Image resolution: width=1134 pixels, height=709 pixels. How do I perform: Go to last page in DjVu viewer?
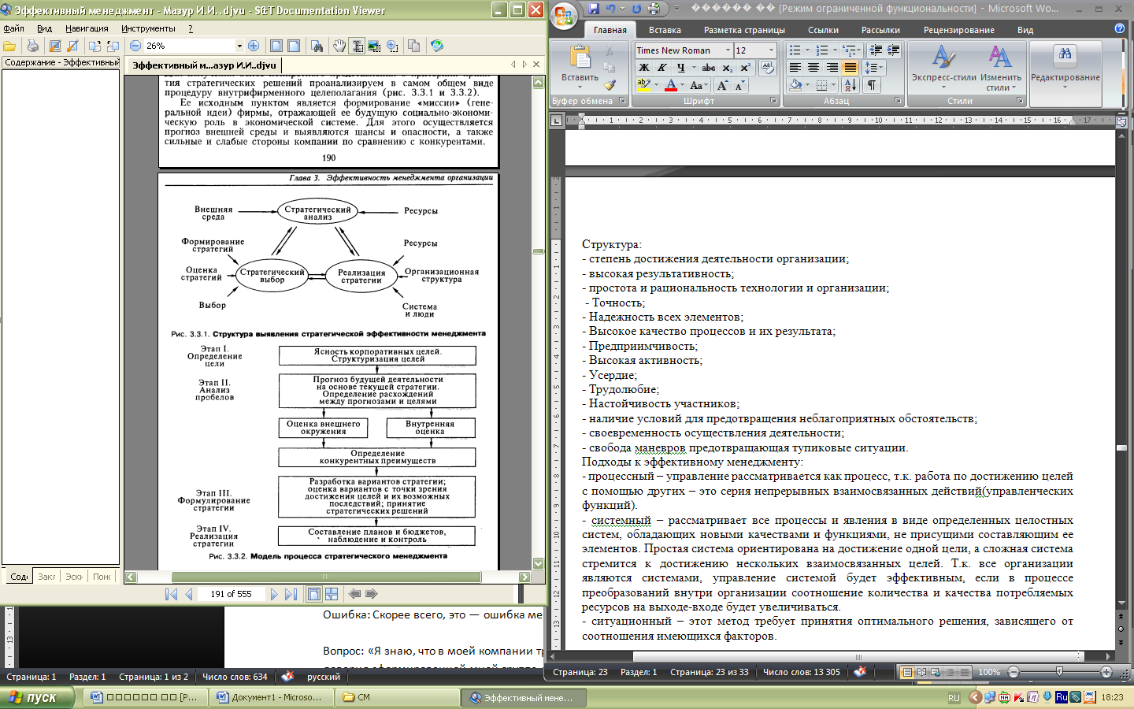(x=291, y=594)
